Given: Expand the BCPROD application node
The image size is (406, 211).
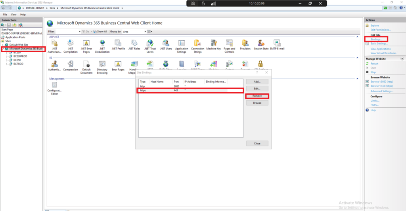Looking at the screenshot, I should click(x=7, y=64).
